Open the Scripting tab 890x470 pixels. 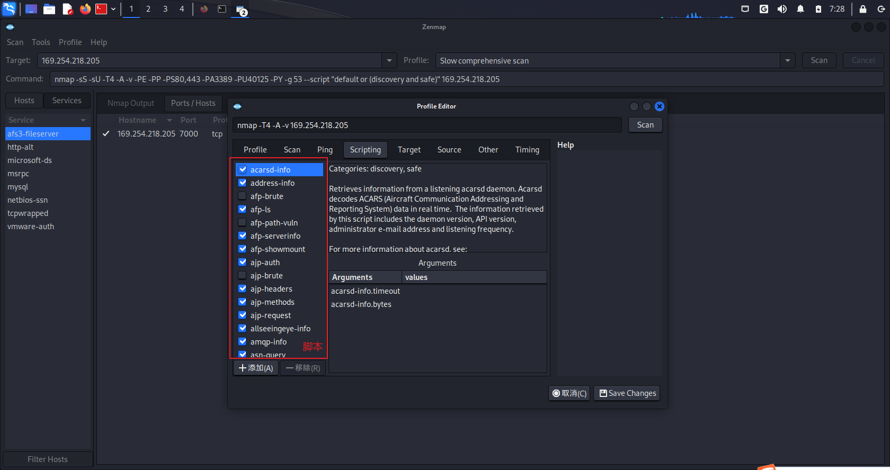tap(366, 150)
